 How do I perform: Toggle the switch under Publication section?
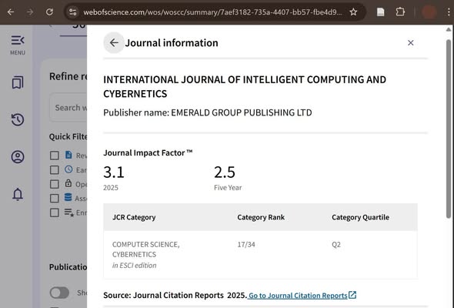point(59,293)
